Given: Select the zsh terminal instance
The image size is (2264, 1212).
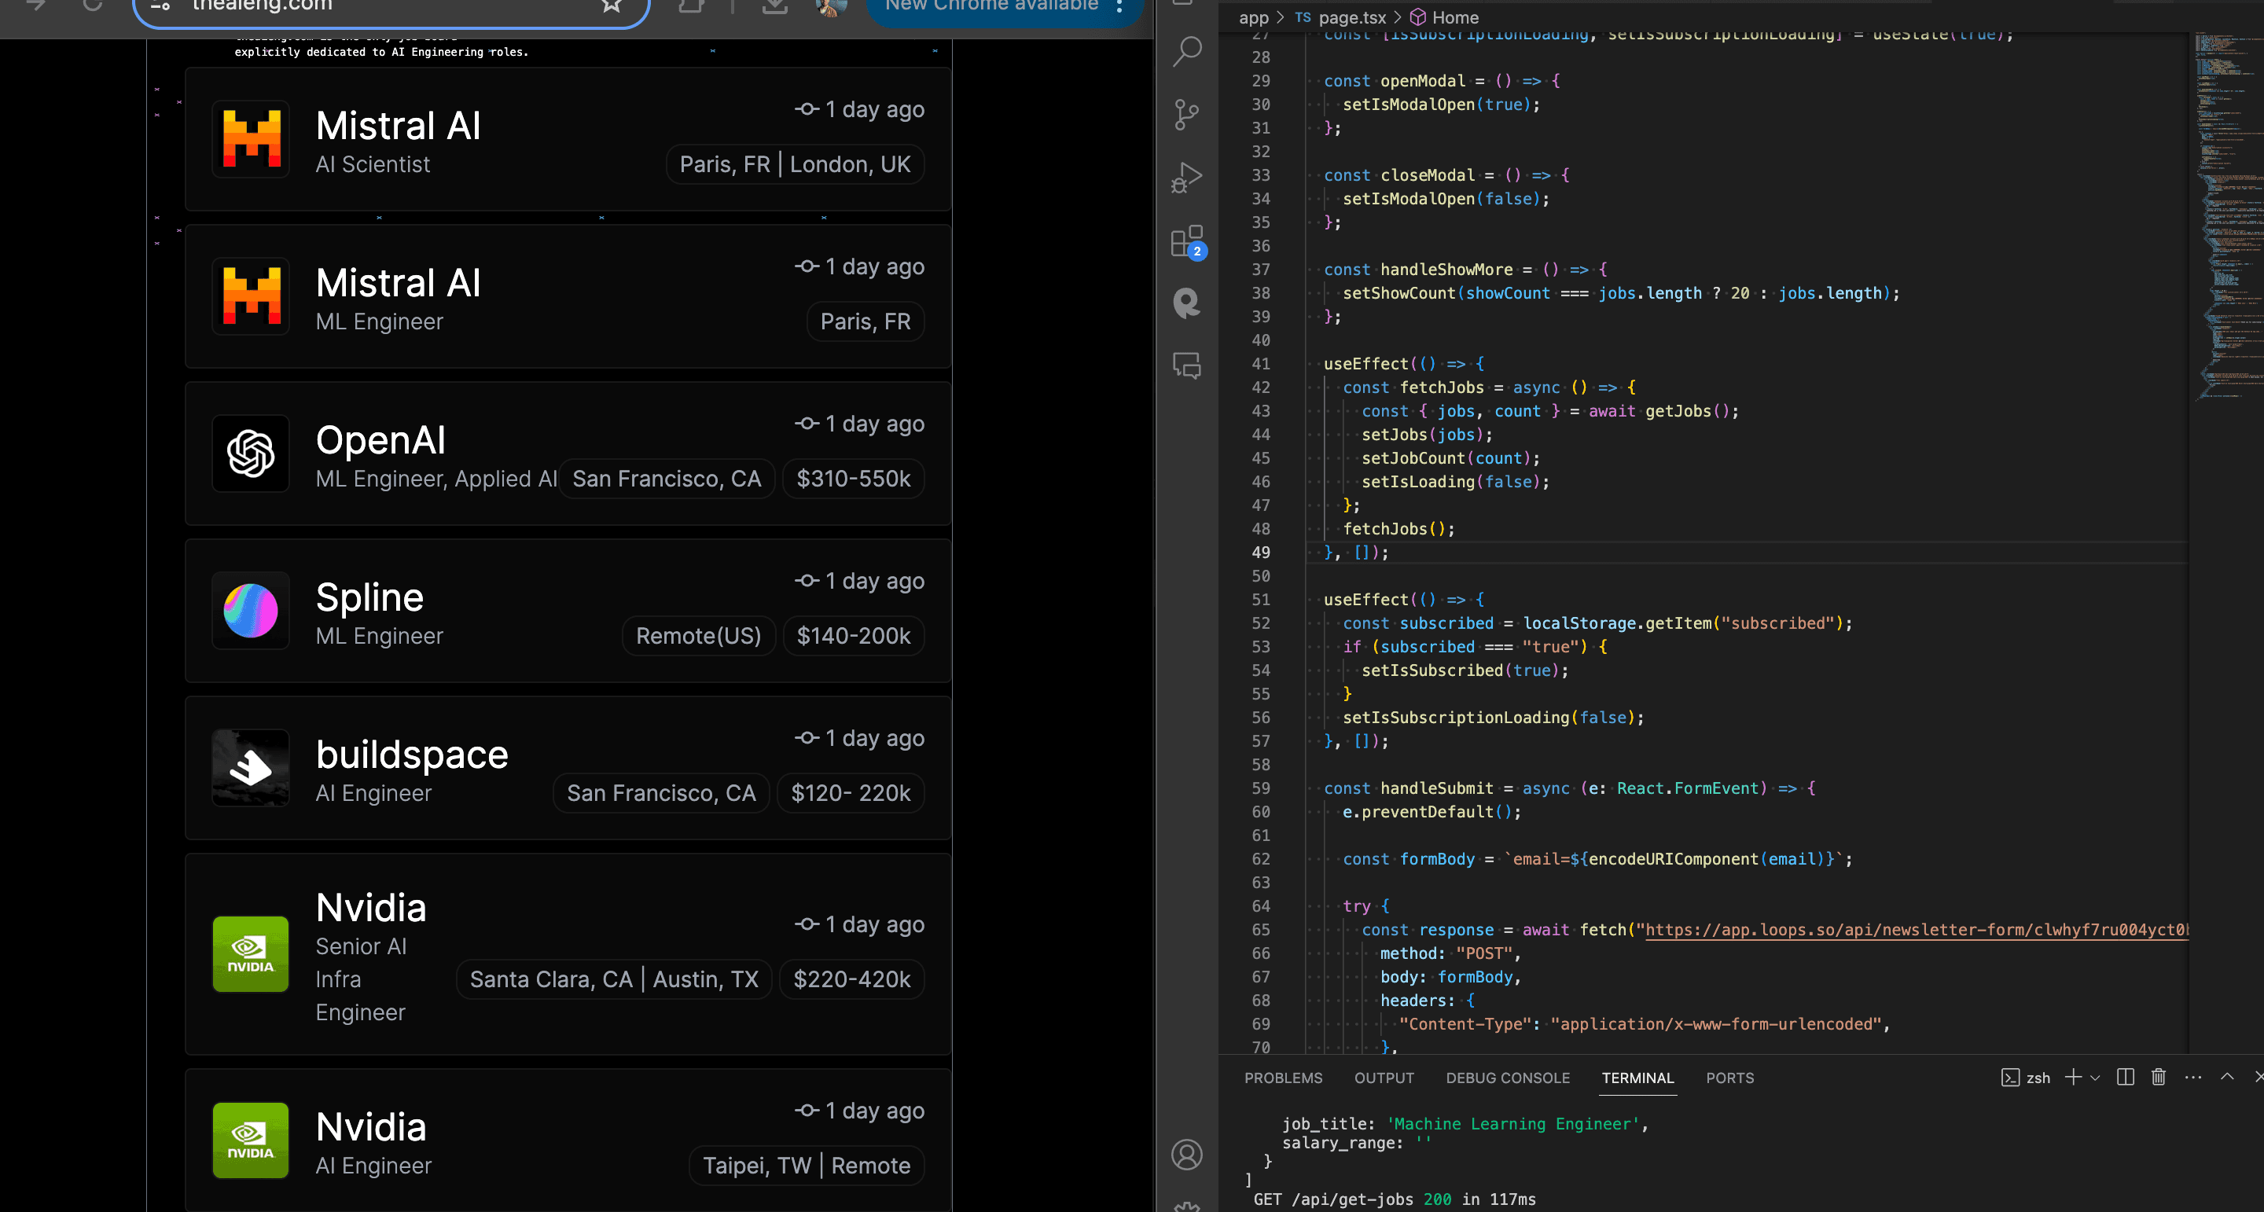Looking at the screenshot, I should pos(2026,1078).
